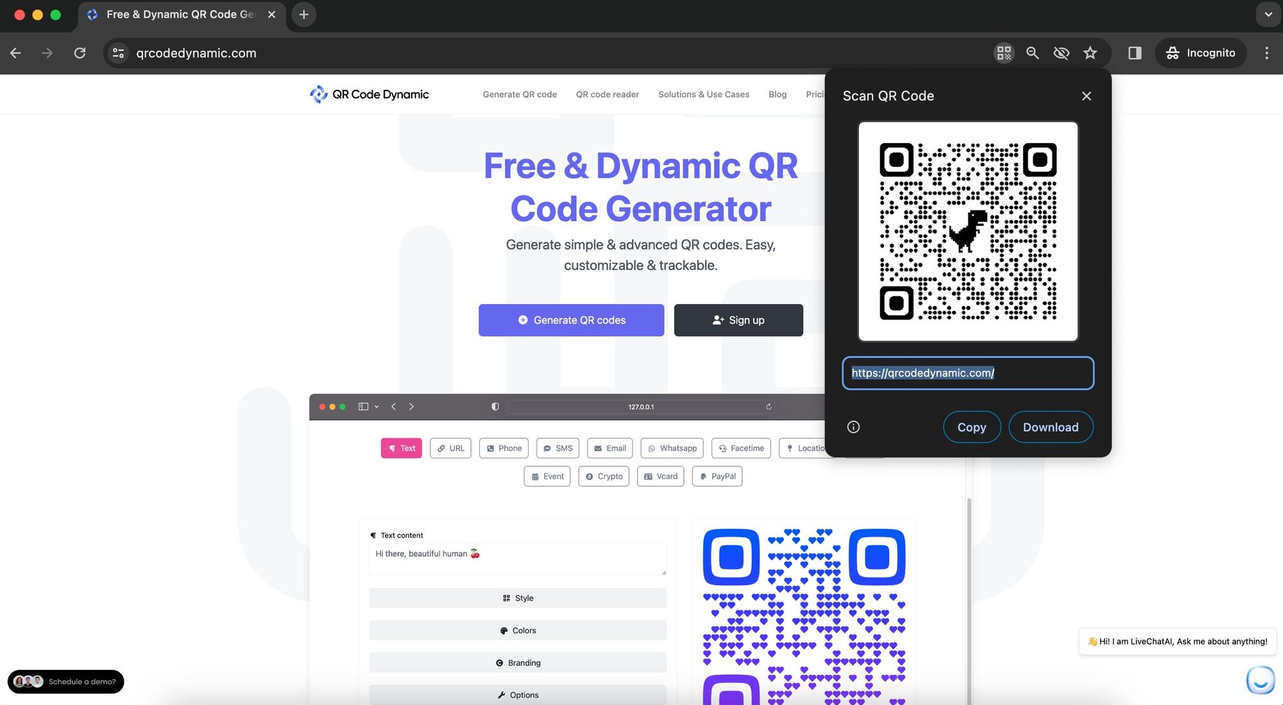Select the Crypto QR code type
Viewport: 1283px width, 705px height.
coord(603,476)
